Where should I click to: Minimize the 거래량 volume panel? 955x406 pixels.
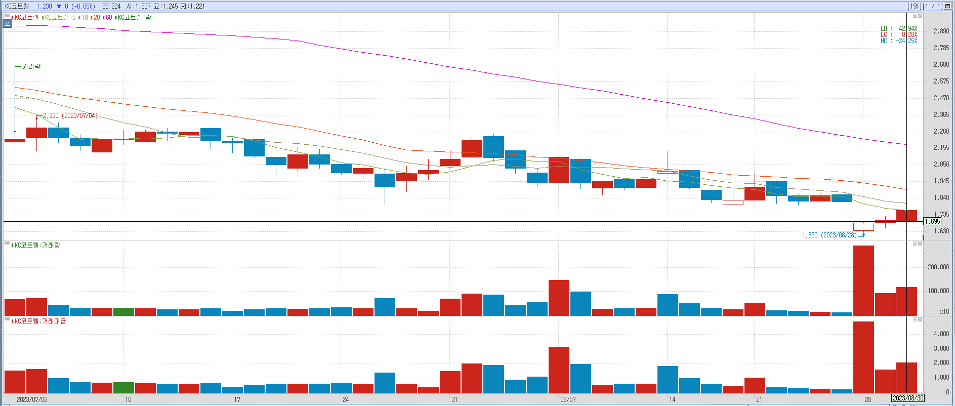(x=915, y=243)
